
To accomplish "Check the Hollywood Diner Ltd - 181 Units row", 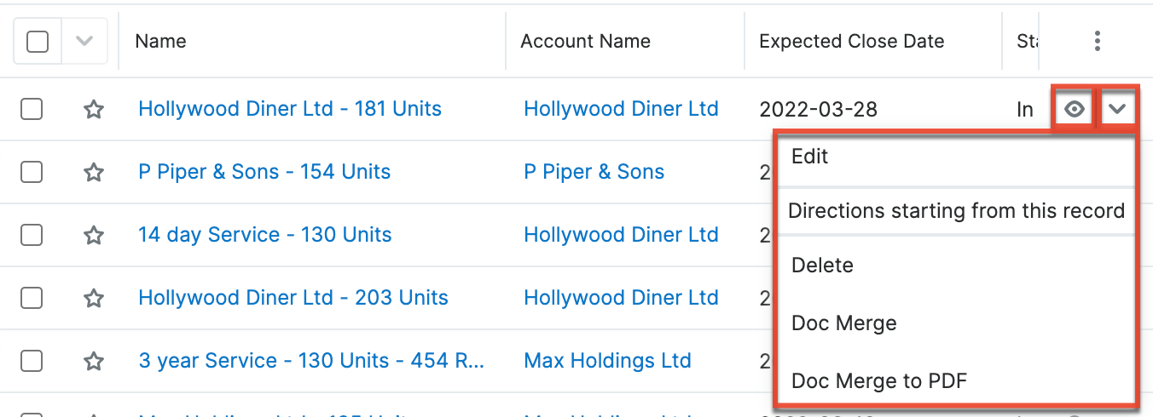I will [32, 109].
